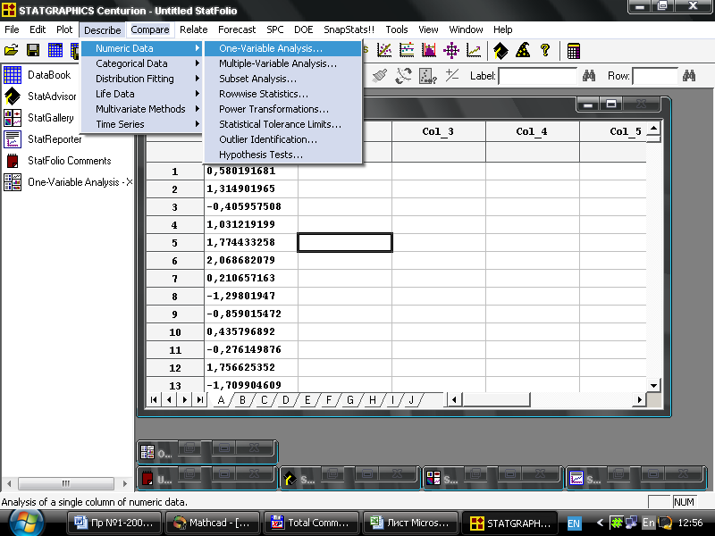Click the left pane horizontal scrollbar thumb
The width and height of the screenshot is (715, 536).
(x=66, y=483)
